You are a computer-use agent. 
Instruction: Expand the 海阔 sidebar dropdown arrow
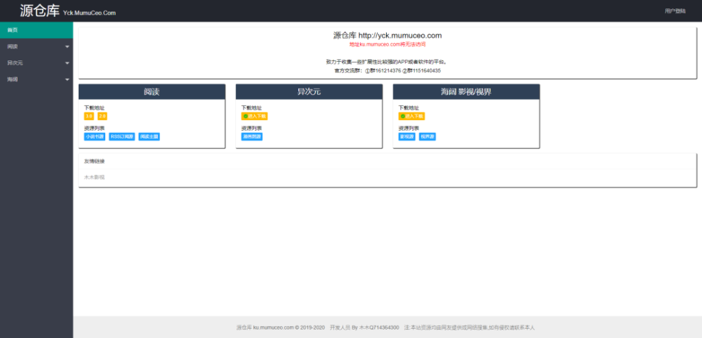(x=67, y=80)
